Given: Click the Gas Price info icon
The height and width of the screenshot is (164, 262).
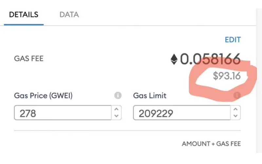Looking at the screenshot, I should [118, 96].
